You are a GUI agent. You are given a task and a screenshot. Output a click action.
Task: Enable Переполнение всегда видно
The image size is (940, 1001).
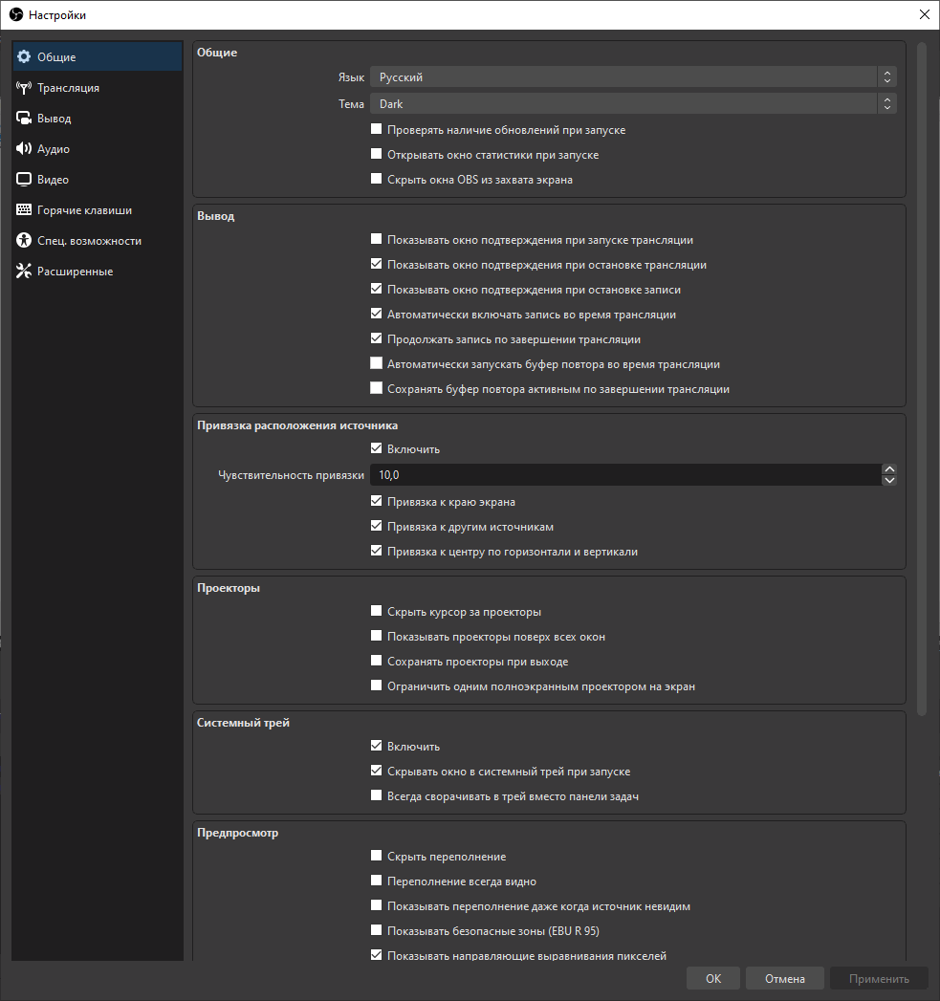(376, 881)
